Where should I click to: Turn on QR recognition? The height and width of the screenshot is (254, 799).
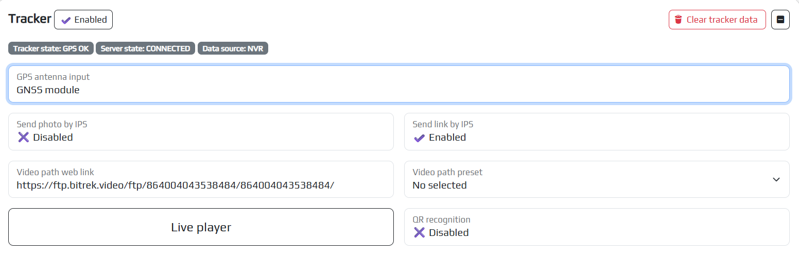tap(596, 227)
